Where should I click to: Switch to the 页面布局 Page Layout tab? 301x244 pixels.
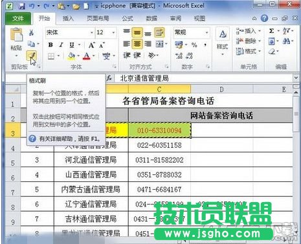[x=98, y=19]
